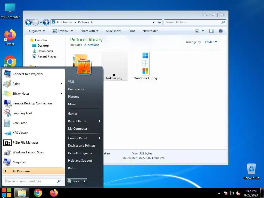Open Sticky Notes program icon
The image size is (264, 198).
pyautogui.click(x=7, y=93)
